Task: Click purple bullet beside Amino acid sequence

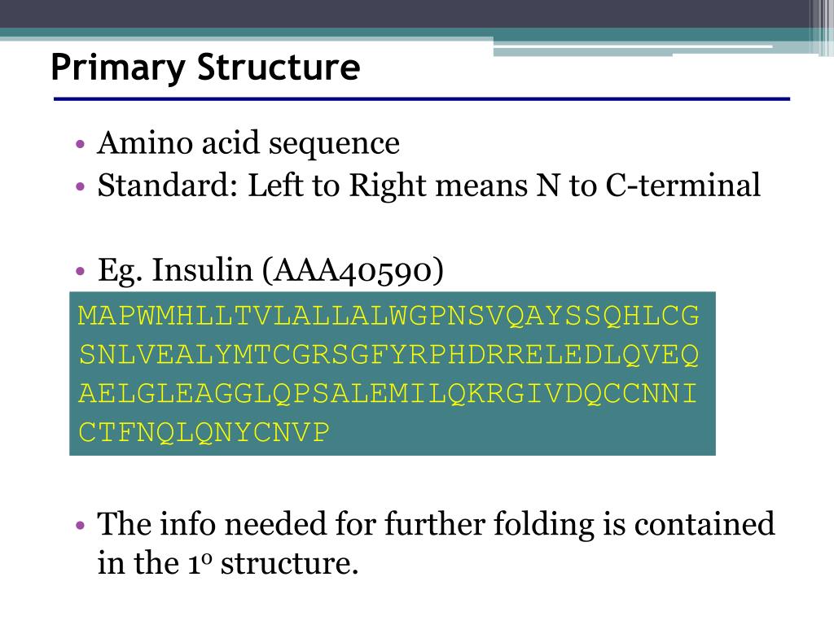Action: (81, 144)
